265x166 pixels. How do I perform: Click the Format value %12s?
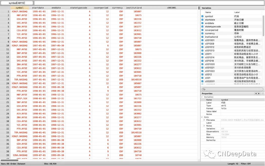(224, 109)
